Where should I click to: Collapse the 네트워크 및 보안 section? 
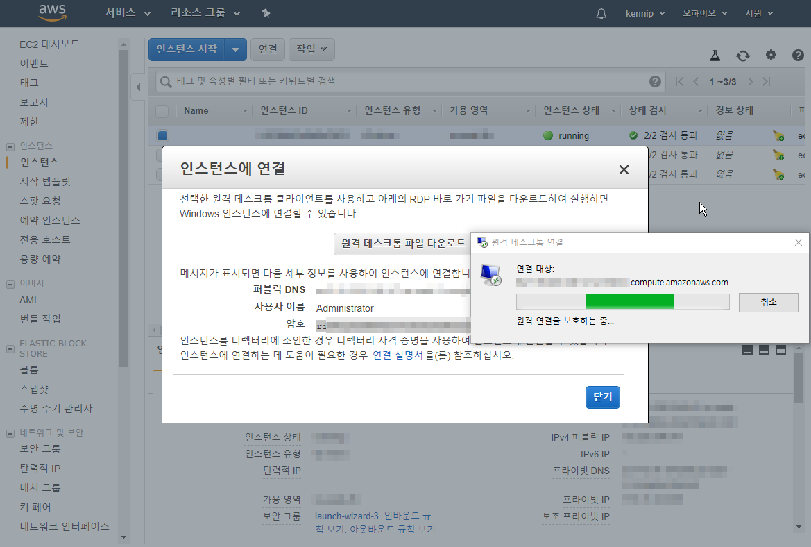pyautogui.click(x=10, y=434)
